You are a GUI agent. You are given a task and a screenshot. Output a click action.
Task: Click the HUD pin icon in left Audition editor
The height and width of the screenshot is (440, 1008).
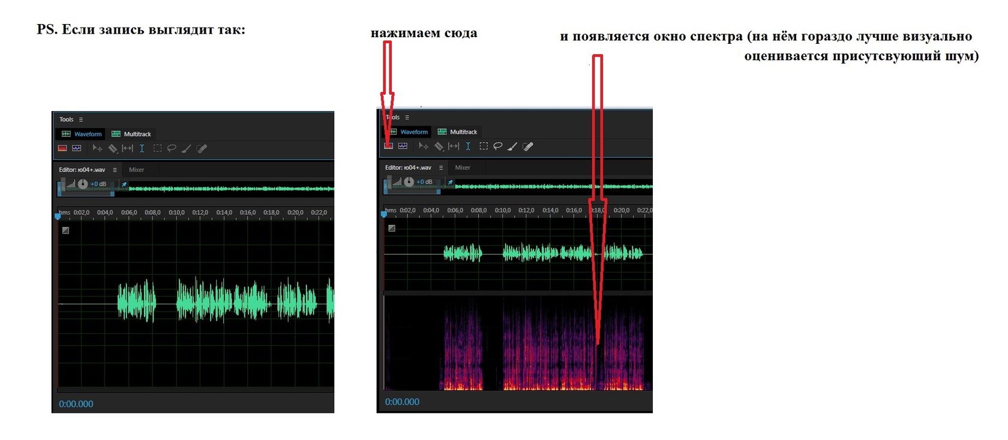coord(124,184)
